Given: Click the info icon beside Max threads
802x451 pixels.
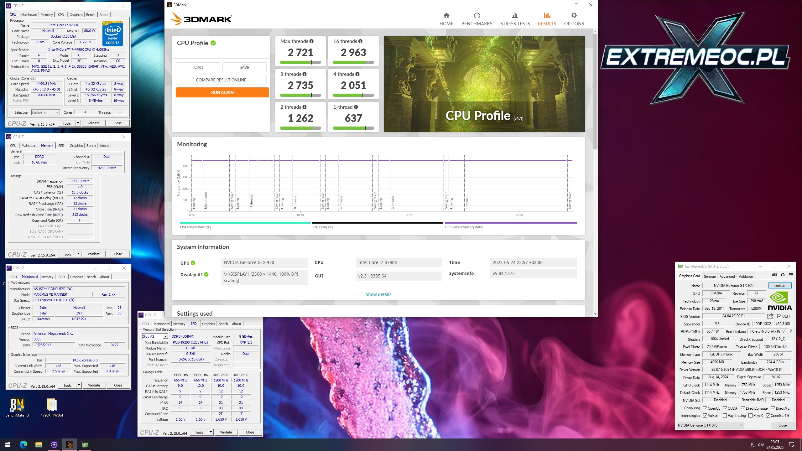Looking at the screenshot, I should 311,41.
